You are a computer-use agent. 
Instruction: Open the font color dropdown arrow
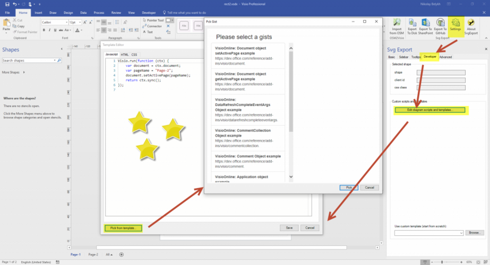[x=82, y=30]
